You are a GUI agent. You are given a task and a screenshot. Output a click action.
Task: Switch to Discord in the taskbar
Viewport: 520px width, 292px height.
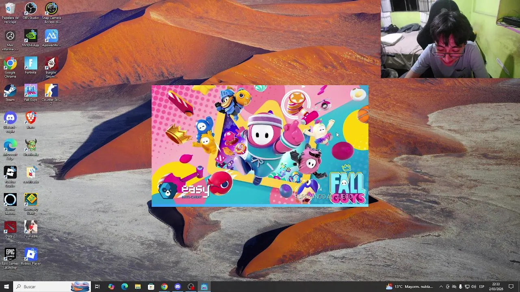178,287
